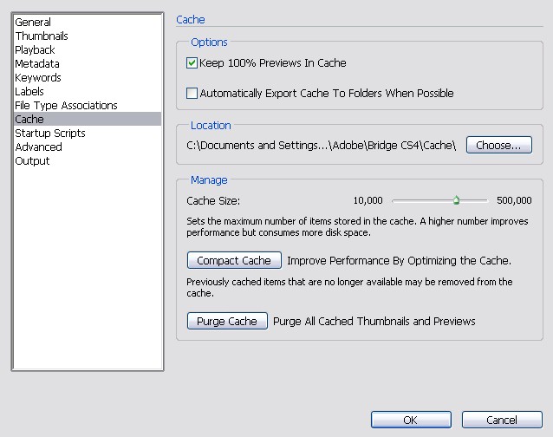Click the cache folder path text
This screenshot has width=553, height=437.
pyautogui.click(x=321, y=146)
